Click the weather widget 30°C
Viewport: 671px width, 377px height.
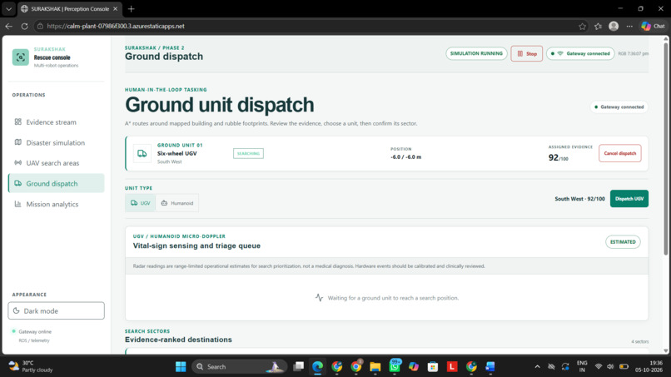click(x=31, y=366)
